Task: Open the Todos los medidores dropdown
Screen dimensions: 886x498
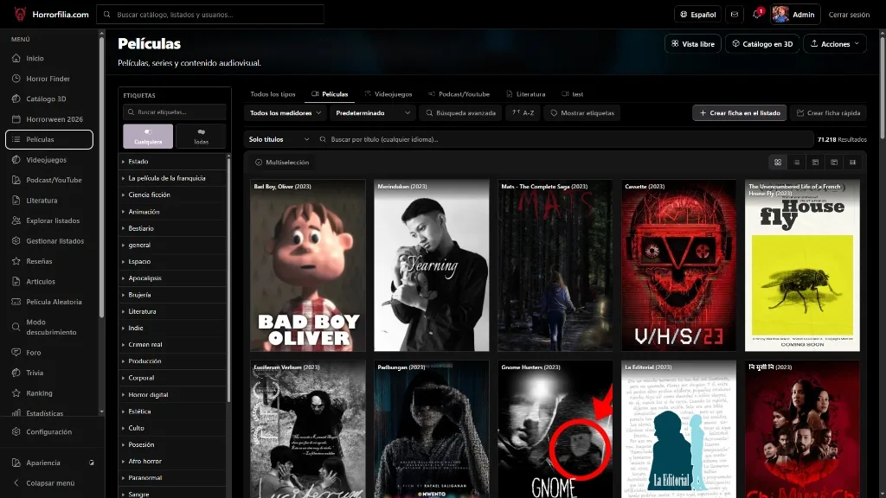Action: pyautogui.click(x=286, y=113)
